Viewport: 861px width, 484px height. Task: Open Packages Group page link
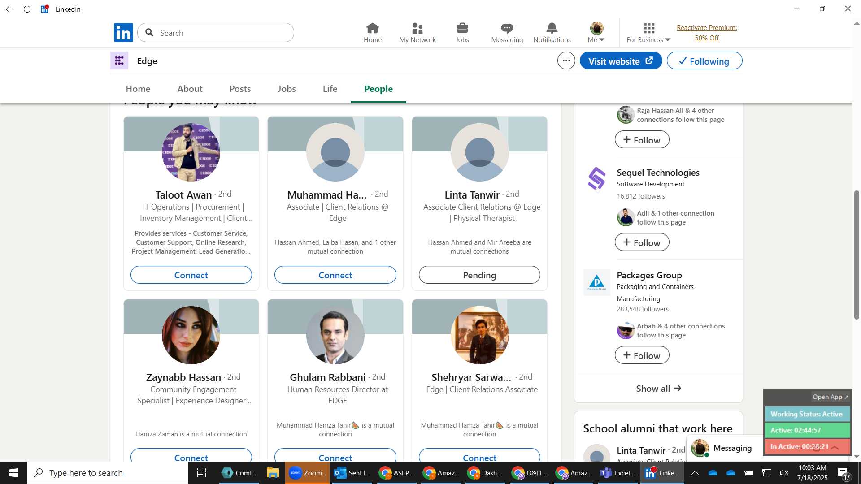[649, 275]
